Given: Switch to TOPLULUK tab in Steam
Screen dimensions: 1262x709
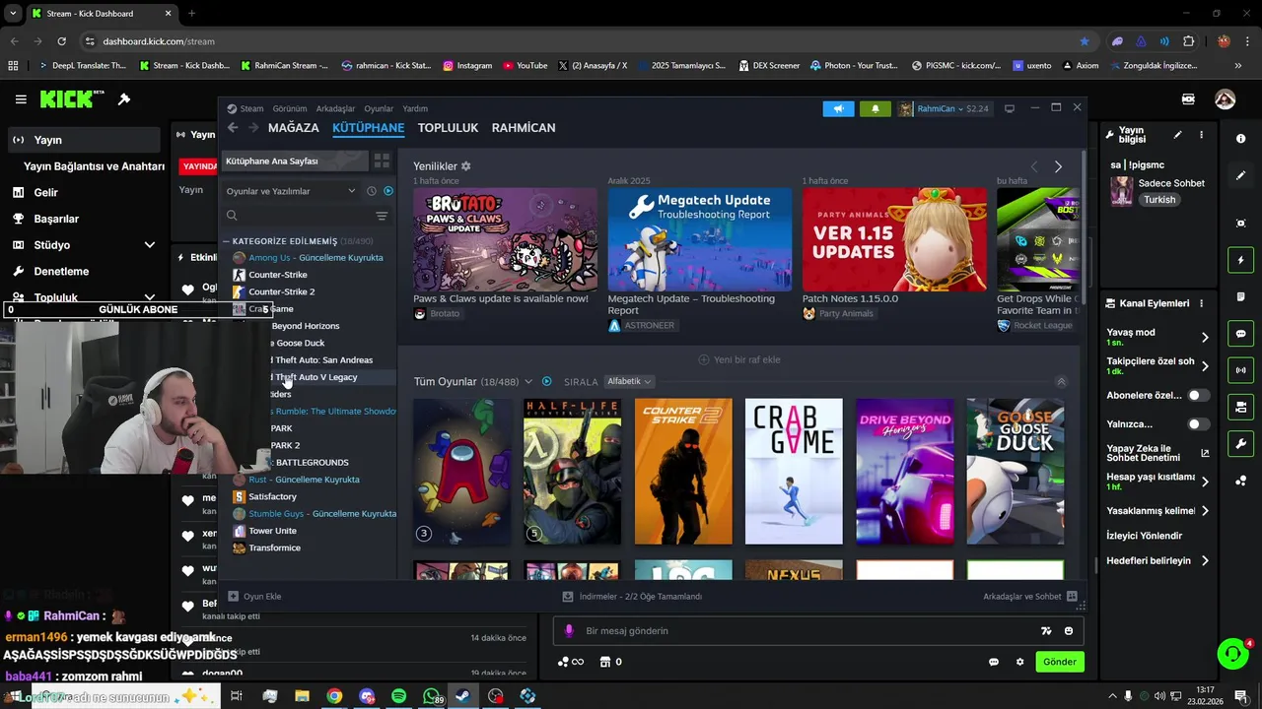Looking at the screenshot, I should [x=448, y=128].
